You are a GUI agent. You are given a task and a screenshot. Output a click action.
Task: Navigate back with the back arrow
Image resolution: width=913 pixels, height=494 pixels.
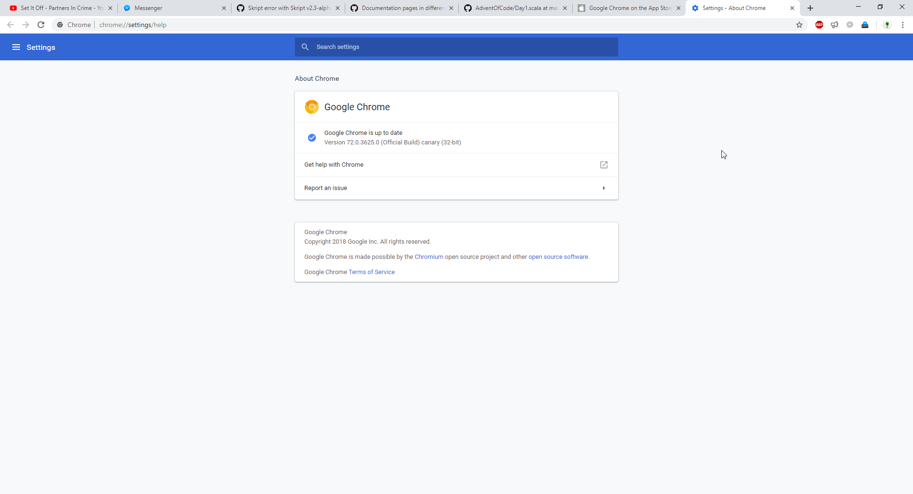(x=10, y=25)
